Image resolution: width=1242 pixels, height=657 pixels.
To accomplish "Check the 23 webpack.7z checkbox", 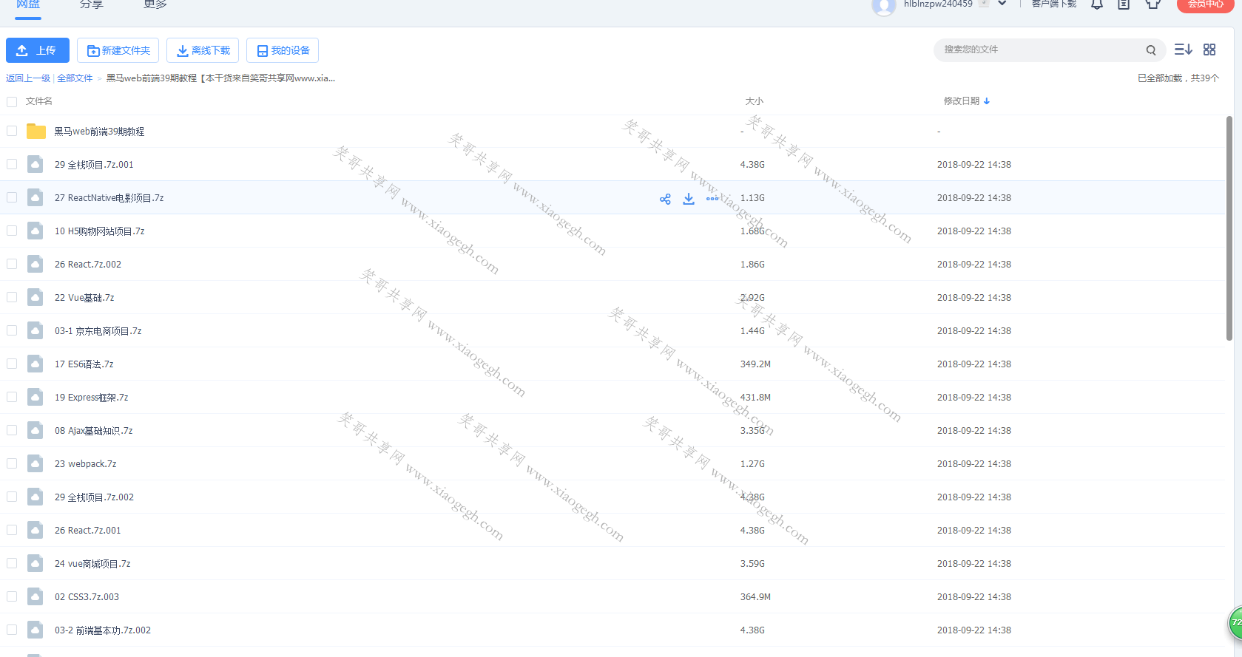I will click(12, 463).
